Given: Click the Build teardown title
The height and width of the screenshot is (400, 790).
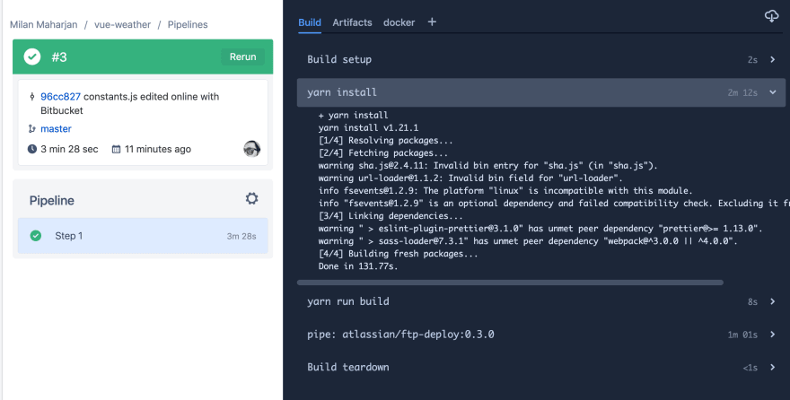Looking at the screenshot, I should coord(348,368).
